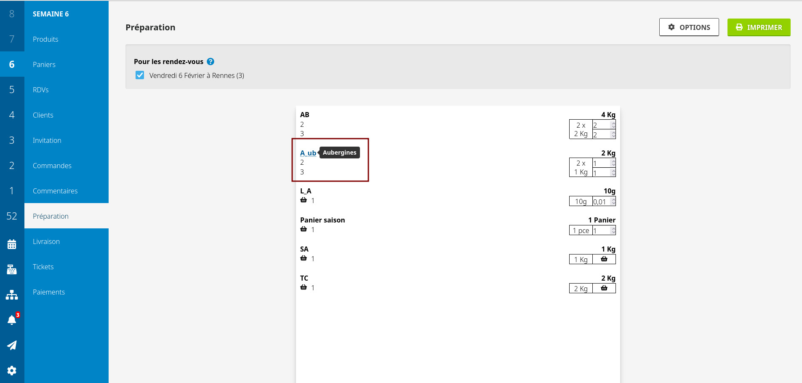802x383 pixels.
Task: Select week 52 in the week column
Action: coord(12,216)
